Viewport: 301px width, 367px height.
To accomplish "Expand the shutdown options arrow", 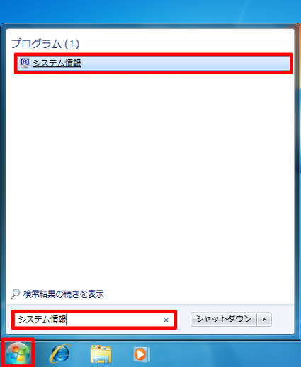I will tap(264, 320).
